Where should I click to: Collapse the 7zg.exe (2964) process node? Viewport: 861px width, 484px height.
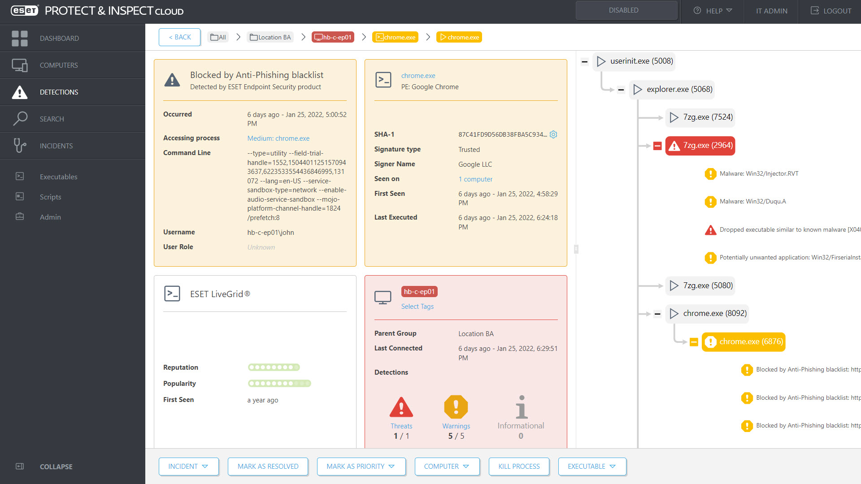point(657,145)
